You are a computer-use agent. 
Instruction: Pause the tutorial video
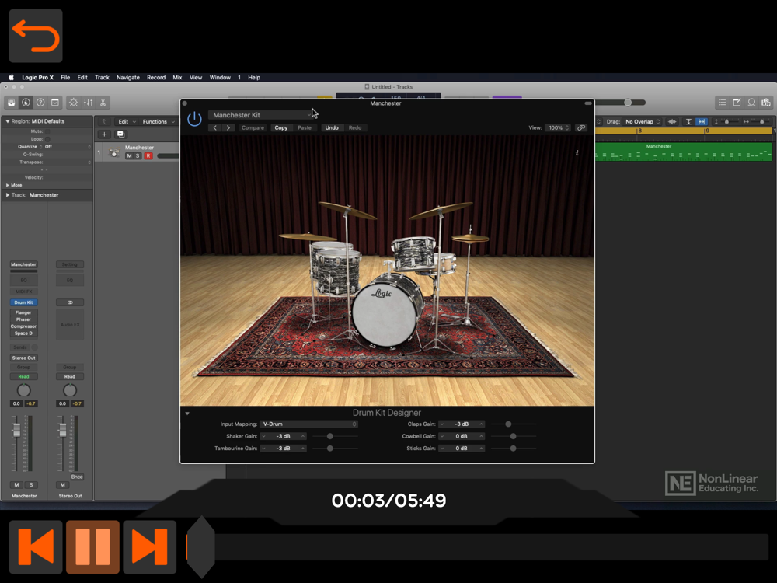pyautogui.click(x=92, y=546)
